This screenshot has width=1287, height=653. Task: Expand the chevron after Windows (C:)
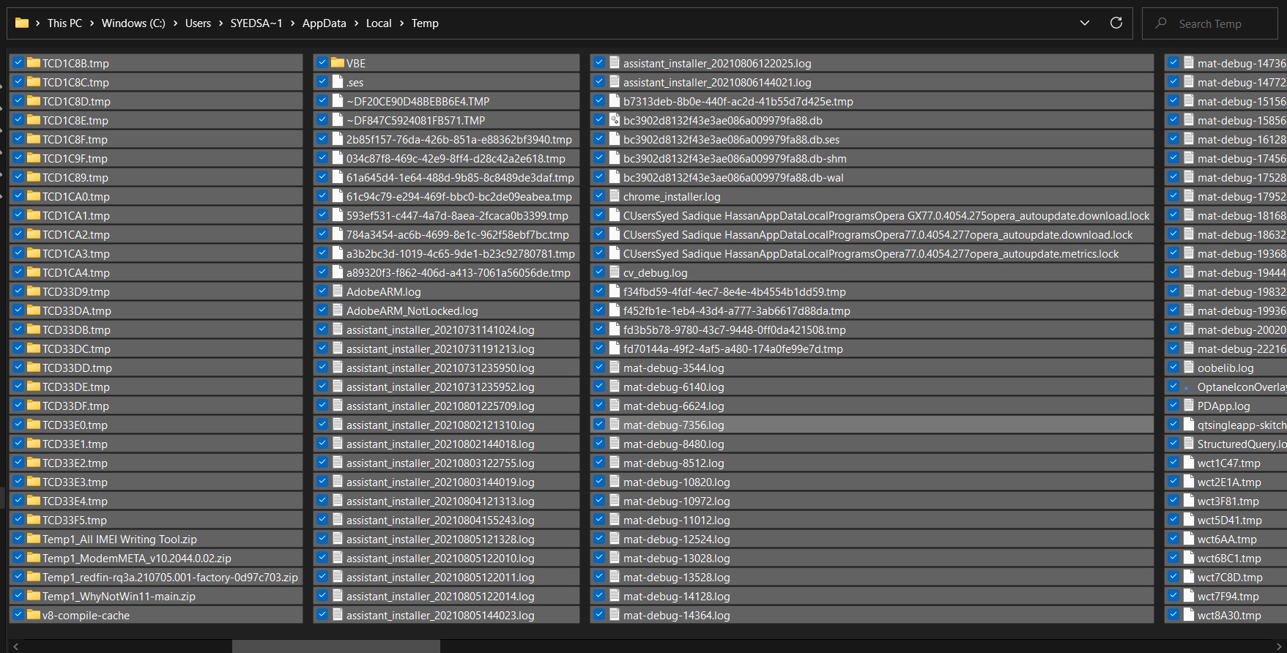[176, 23]
